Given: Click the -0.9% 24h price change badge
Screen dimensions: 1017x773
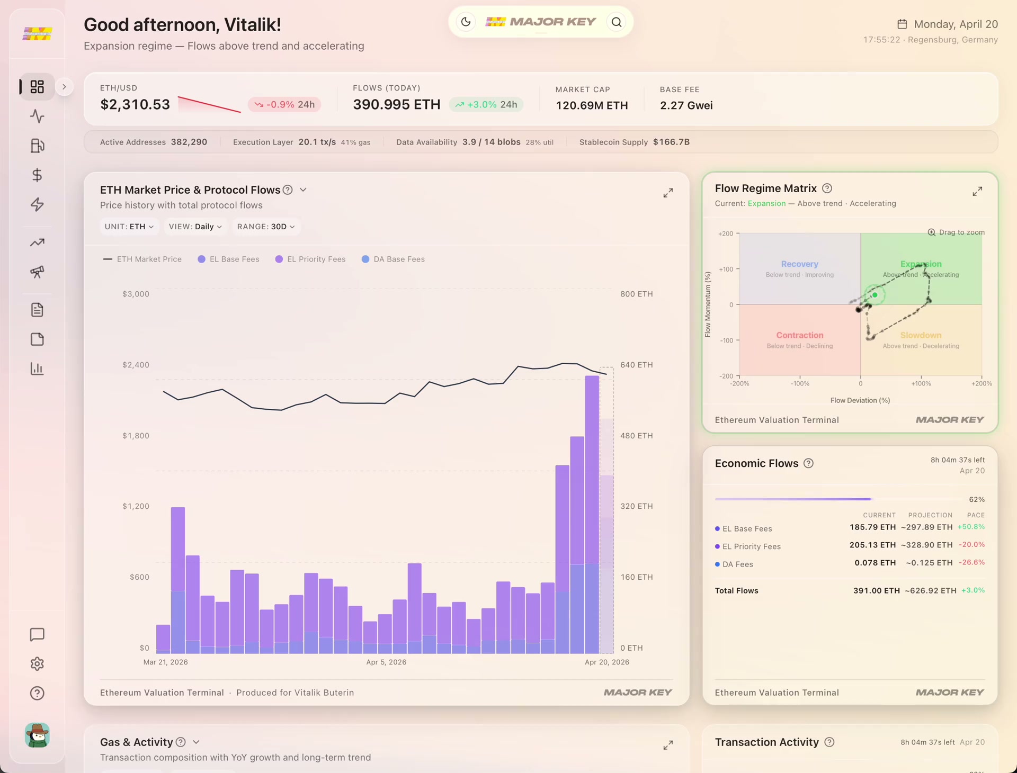Looking at the screenshot, I should pyautogui.click(x=284, y=104).
